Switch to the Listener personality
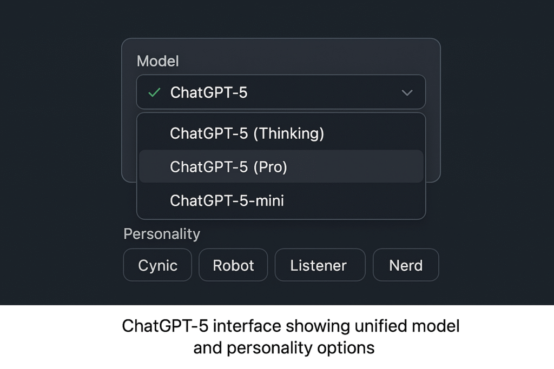 (x=318, y=265)
